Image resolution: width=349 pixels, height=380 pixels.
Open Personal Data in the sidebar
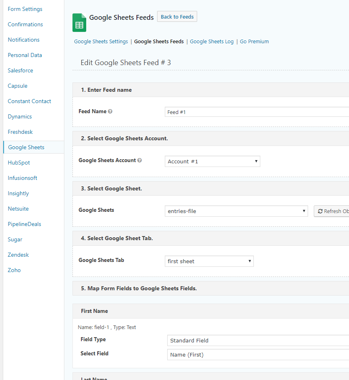point(25,55)
